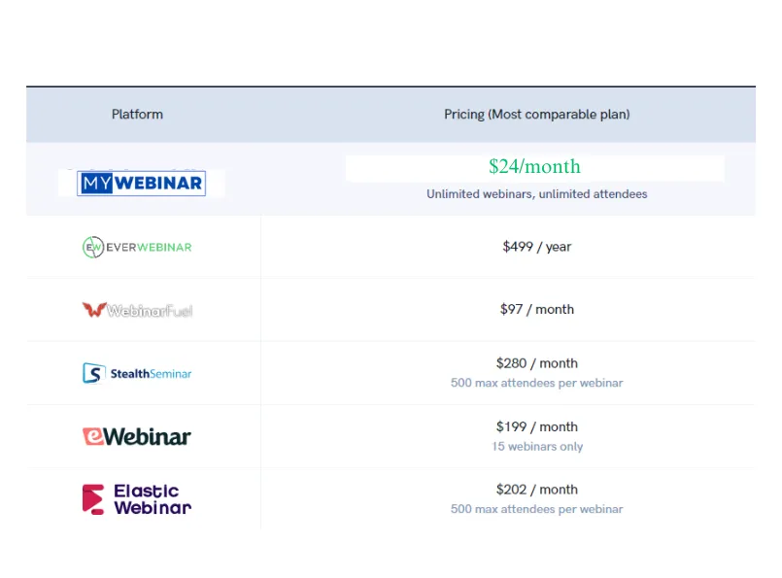The height and width of the screenshot is (578, 782).
Task: Click the eWebinar logo
Action: tap(137, 436)
